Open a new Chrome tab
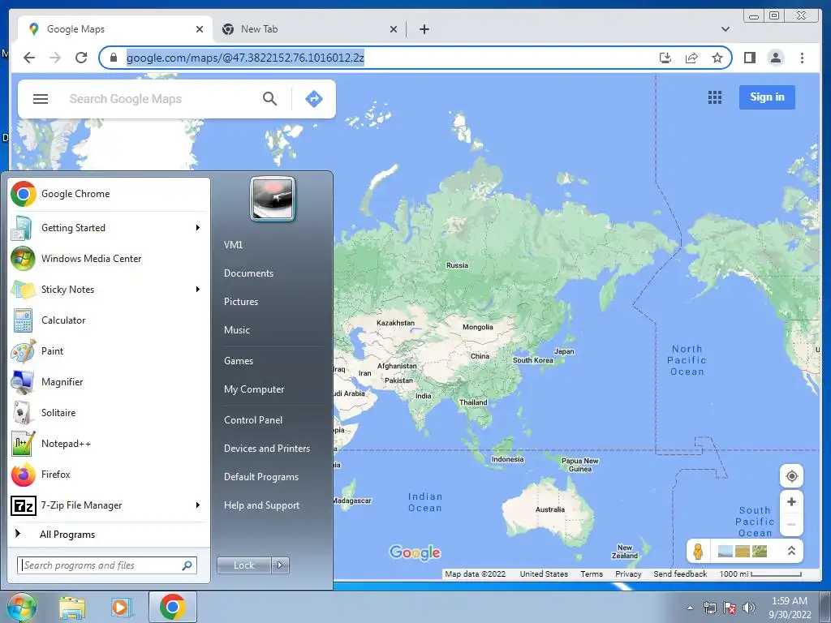The width and height of the screenshot is (831, 623). 424,29
